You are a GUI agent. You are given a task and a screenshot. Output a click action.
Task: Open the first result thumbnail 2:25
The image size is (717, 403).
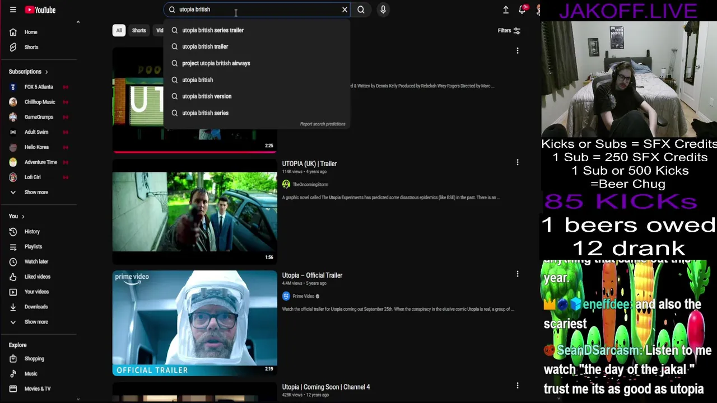[x=194, y=100]
